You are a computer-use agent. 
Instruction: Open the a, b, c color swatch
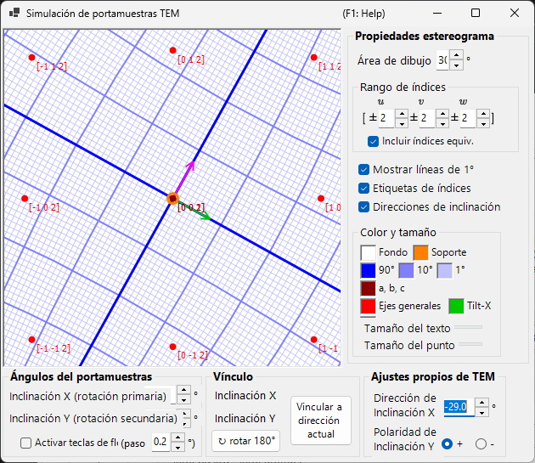point(369,289)
